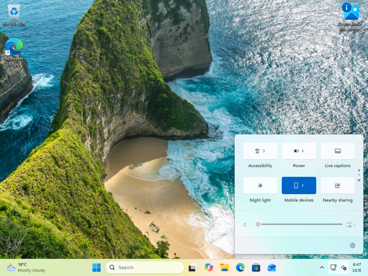Expand the Power options chevron
Viewport: 368px width, 276px height.
[x=303, y=151]
